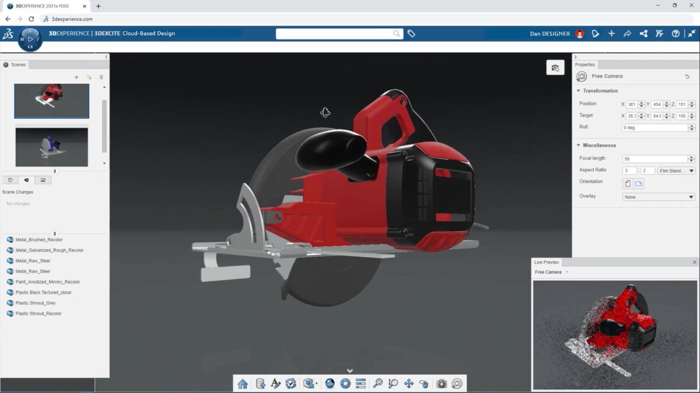Image resolution: width=700 pixels, height=393 pixels.
Task: Collapse the Transformation section
Action: tap(579, 91)
